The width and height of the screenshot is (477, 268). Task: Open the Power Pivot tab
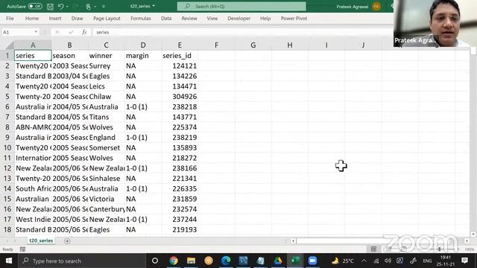click(294, 18)
